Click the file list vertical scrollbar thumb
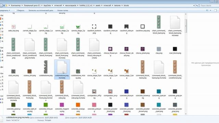The height and width of the screenshot is (123, 219). point(185,26)
